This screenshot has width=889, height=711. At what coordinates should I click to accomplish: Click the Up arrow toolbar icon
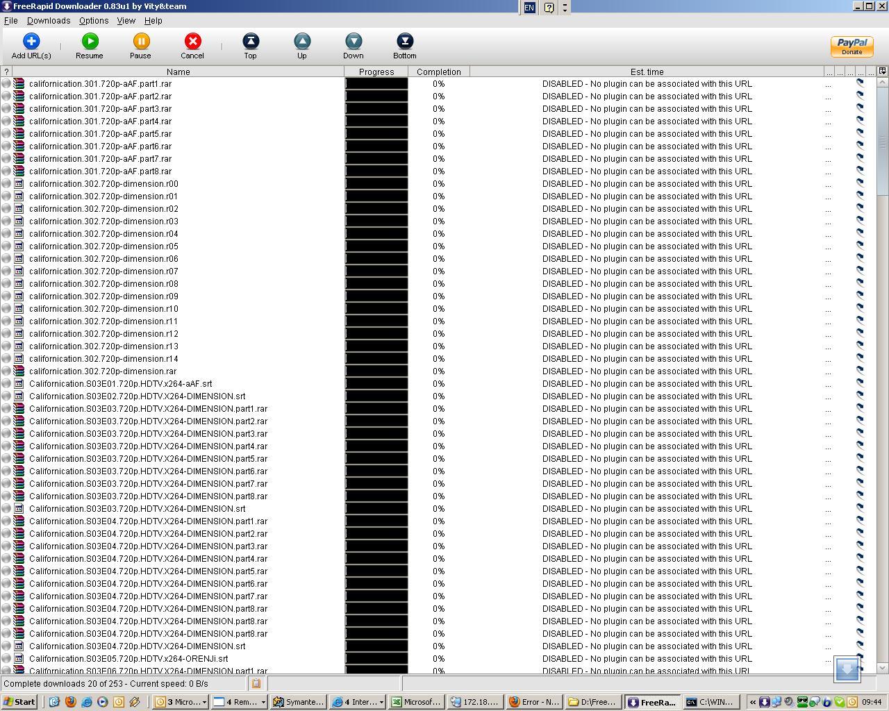coord(301,42)
